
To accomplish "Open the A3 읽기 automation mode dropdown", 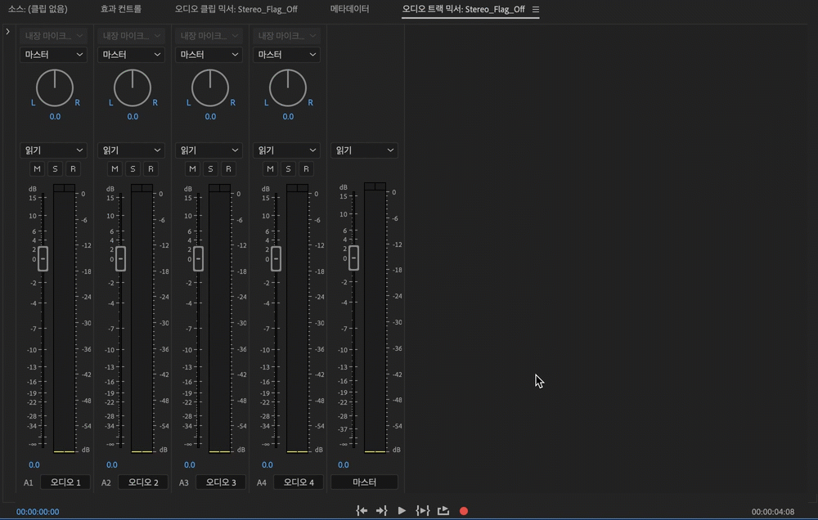I will (209, 150).
